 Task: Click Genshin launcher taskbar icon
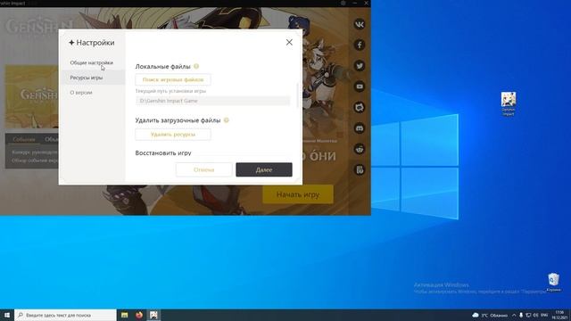(153, 315)
